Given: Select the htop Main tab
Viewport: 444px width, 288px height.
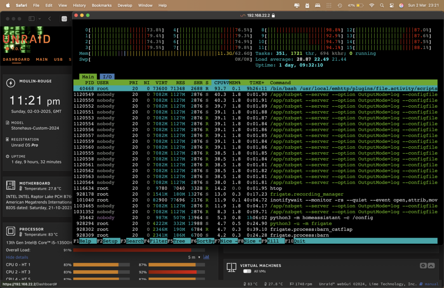Looking at the screenshot, I should tap(88, 77).
